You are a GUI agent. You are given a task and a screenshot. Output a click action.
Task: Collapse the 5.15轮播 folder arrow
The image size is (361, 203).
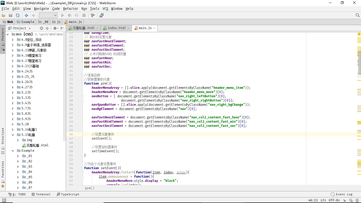[x=13, y=135]
